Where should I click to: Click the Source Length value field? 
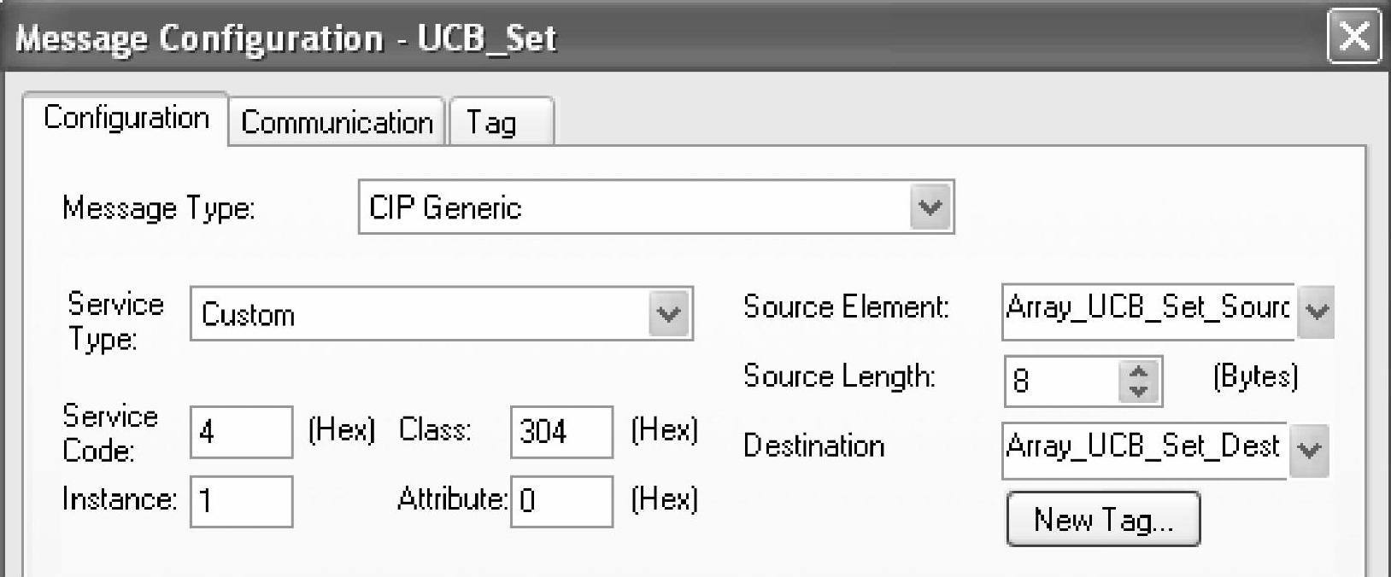(x=1060, y=381)
